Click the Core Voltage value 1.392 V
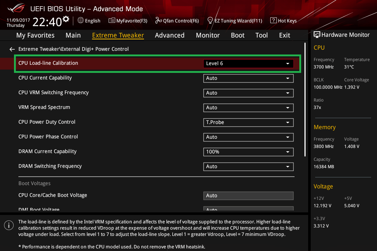Viewport: 377px width, 251px height. [352, 87]
